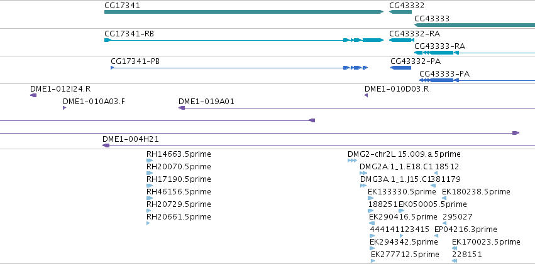Click the EK180238.5prime EST label
Image resolution: width=535 pixels, height=264 pixels.
click(476, 192)
